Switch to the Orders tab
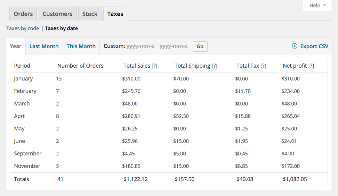 [x=23, y=14]
